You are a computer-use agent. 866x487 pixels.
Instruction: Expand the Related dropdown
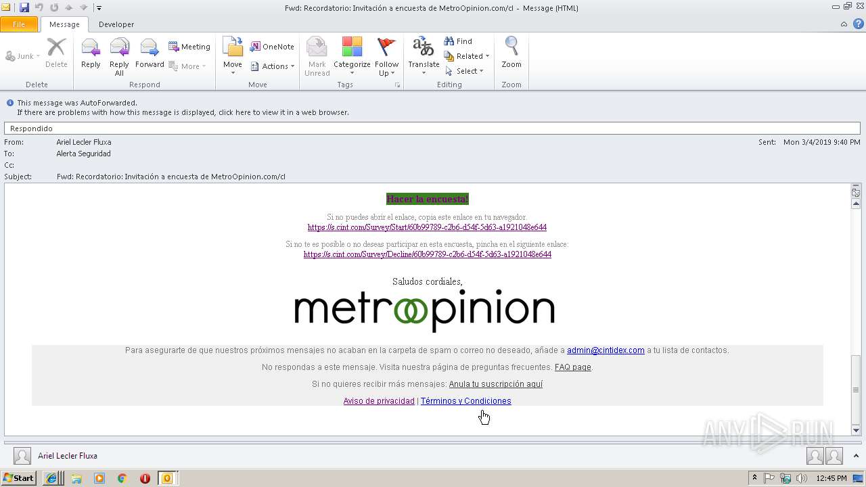pyautogui.click(x=467, y=56)
